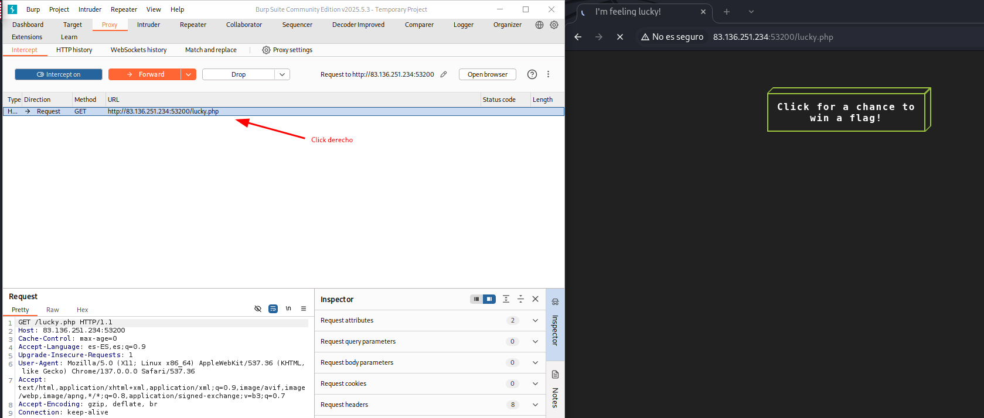Switch to the Target tab
984x418 pixels.
click(x=73, y=25)
